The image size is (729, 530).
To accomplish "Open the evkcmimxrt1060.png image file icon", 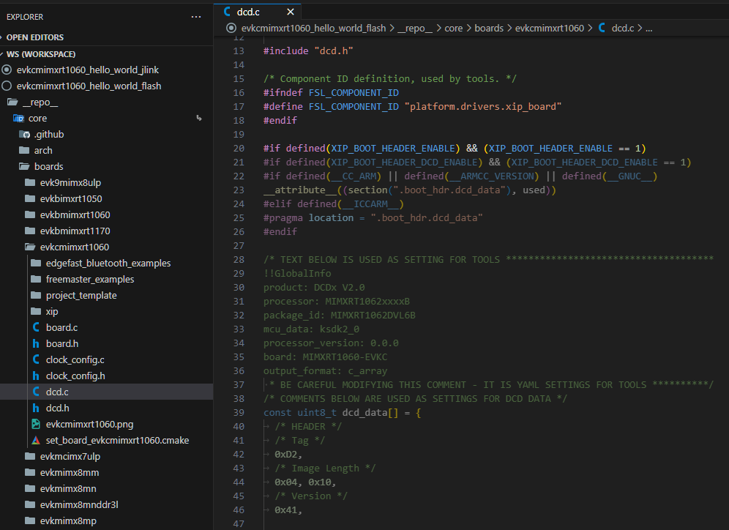I will 36,424.
